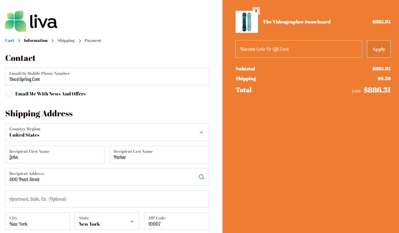The height and width of the screenshot is (233, 399).
Task: Click the State dropdown chevron arrow
Action: click(132, 221)
